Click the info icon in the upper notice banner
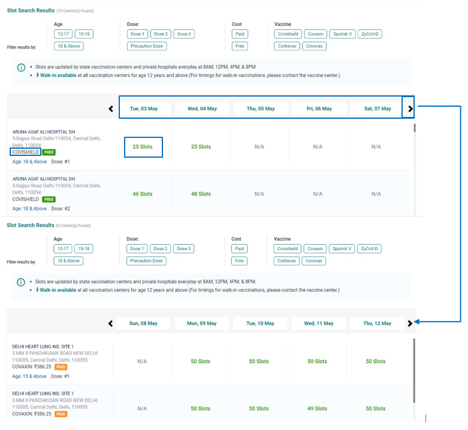Image resolution: width=468 pixels, height=430 pixels. [x=22, y=67]
